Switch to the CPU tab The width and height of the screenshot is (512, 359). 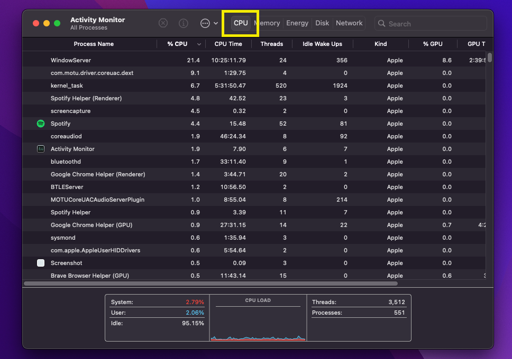241,23
